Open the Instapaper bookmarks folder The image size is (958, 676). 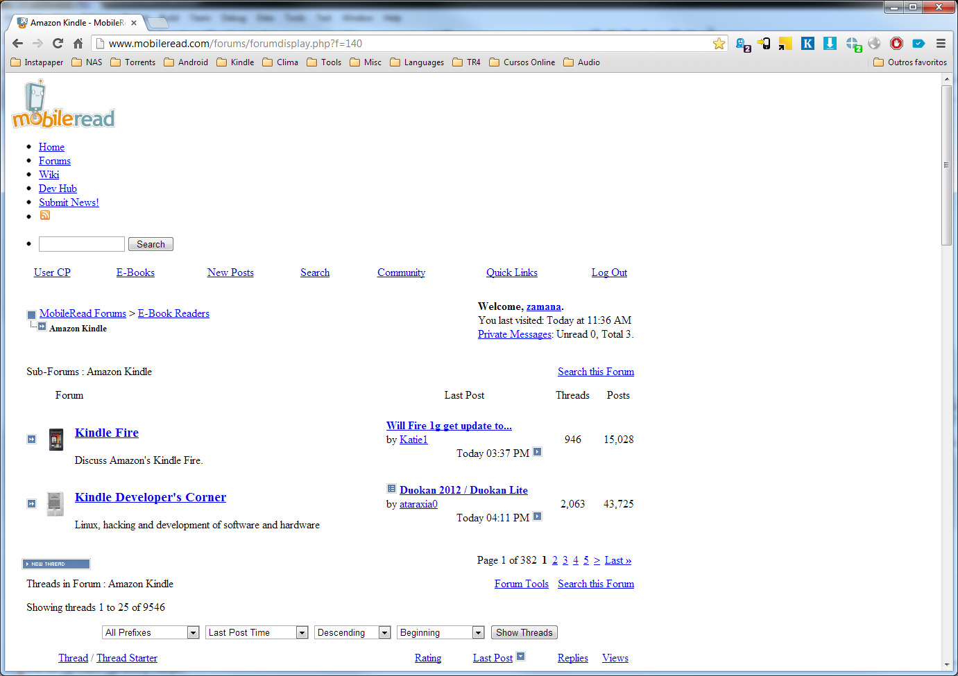point(37,62)
